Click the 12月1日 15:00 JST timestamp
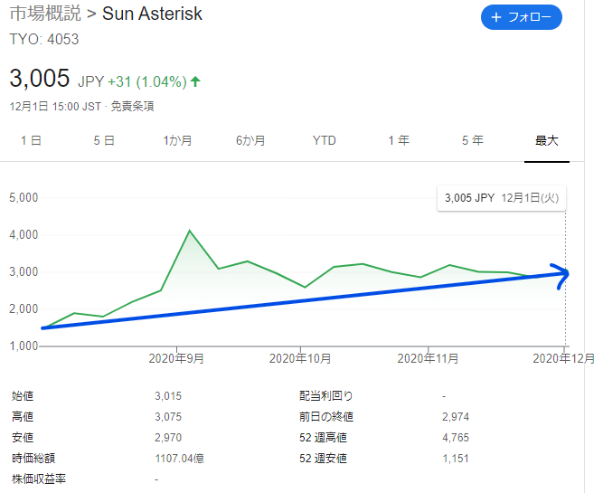Screen dimensions: 603x493 coord(55,106)
